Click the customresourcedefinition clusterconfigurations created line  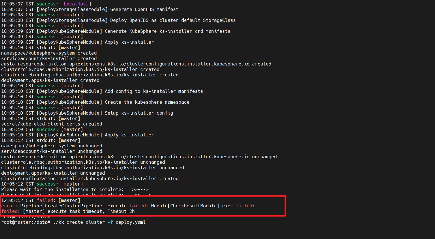click(136, 64)
